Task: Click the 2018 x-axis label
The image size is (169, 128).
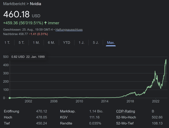Action: coord(130,101)
